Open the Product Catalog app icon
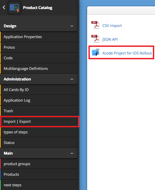Viewport: 155px width, 190px height. click(15, 8)
